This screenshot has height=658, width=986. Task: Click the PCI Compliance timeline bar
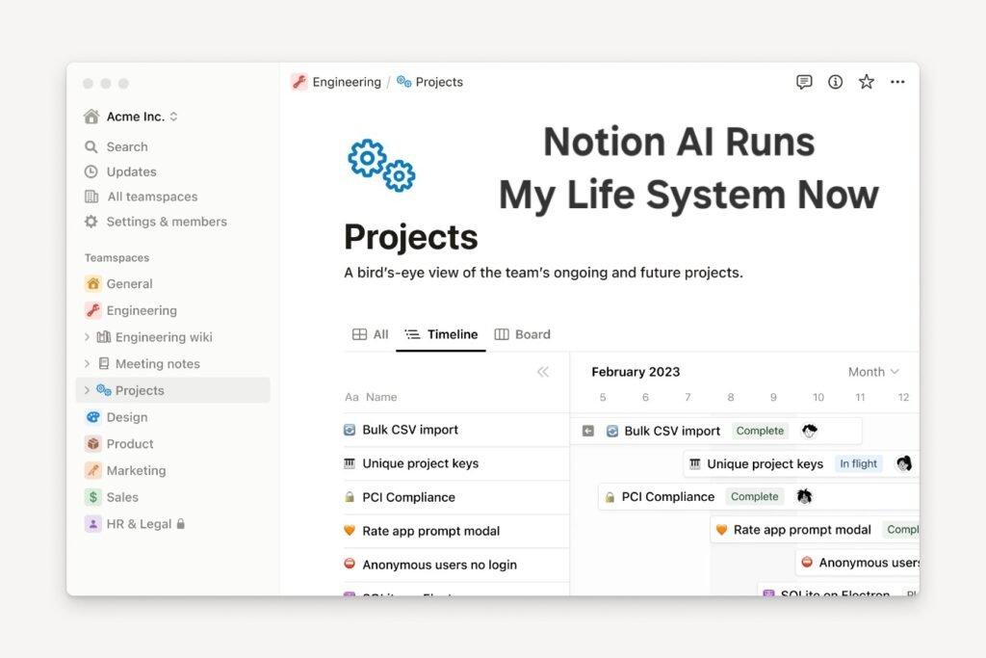click(x=667, y=497)
